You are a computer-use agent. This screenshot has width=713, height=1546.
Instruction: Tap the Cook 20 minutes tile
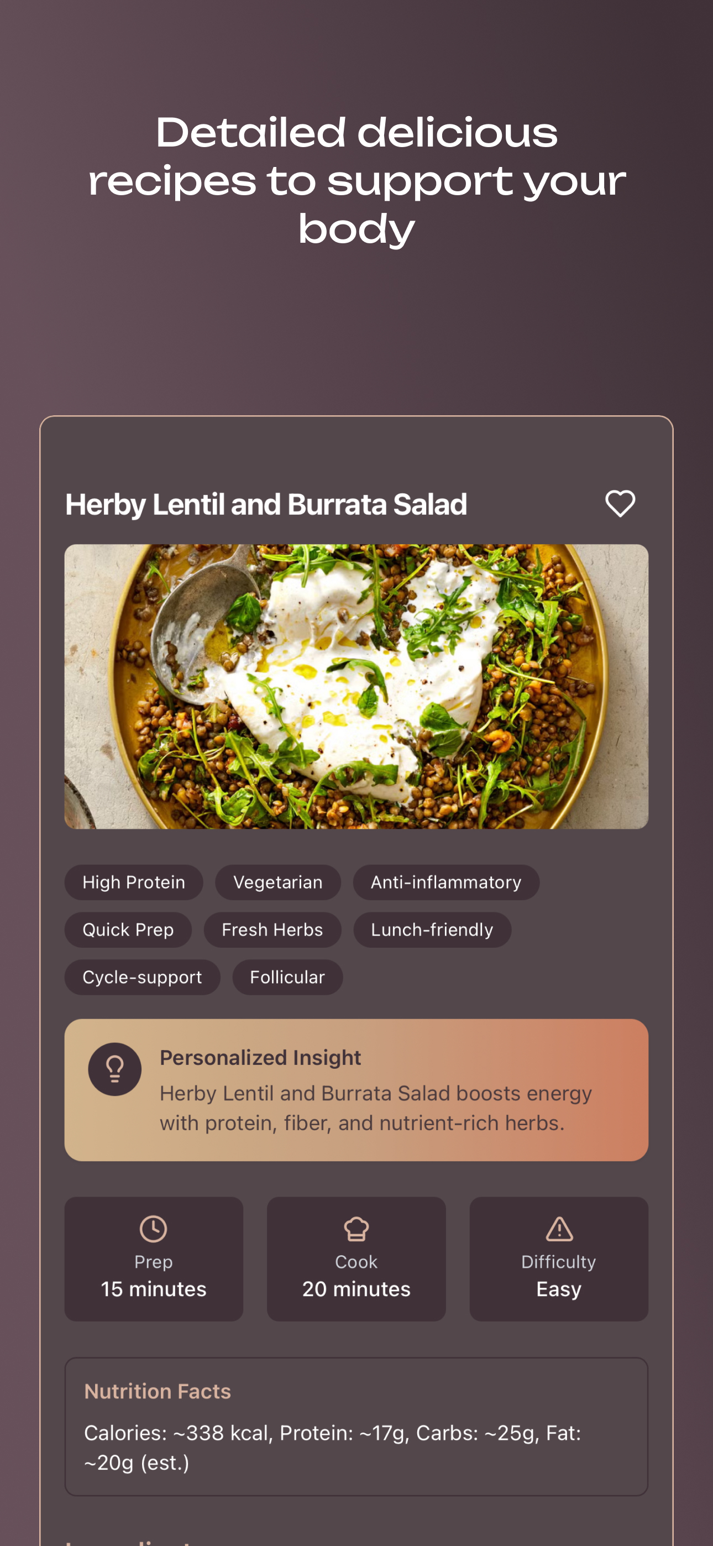356,1259
